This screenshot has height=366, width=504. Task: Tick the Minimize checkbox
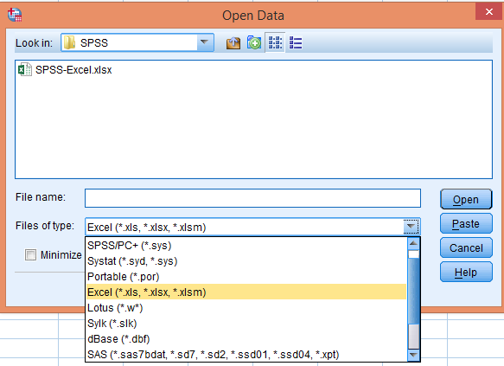click(x=30, y=255)
